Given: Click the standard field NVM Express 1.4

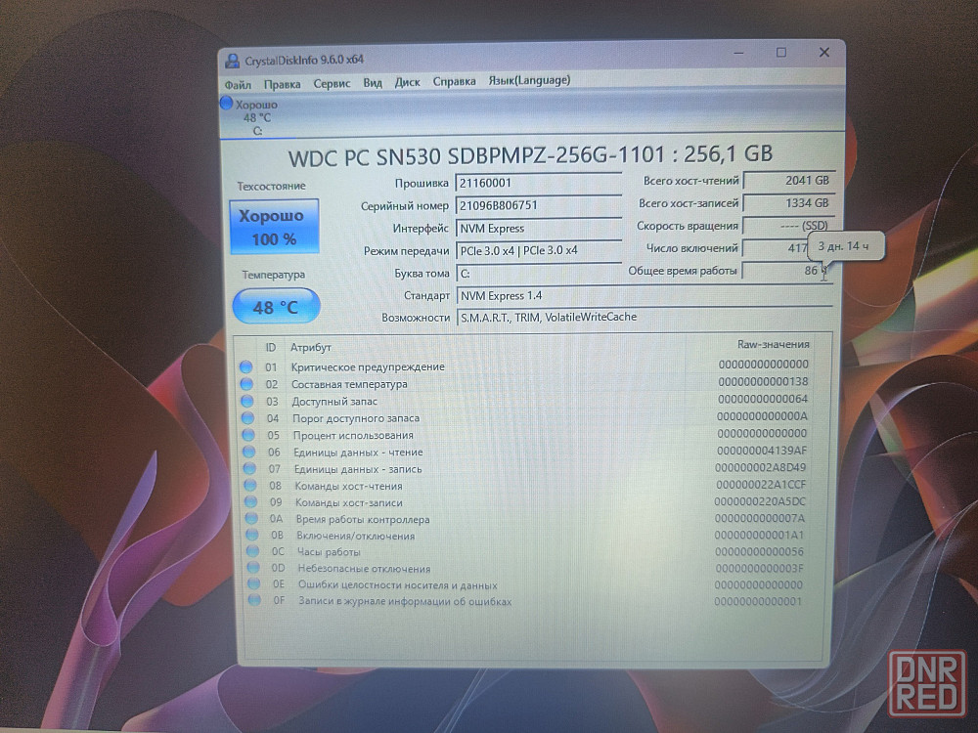Looking at the screenshot, I should point(645,295).
